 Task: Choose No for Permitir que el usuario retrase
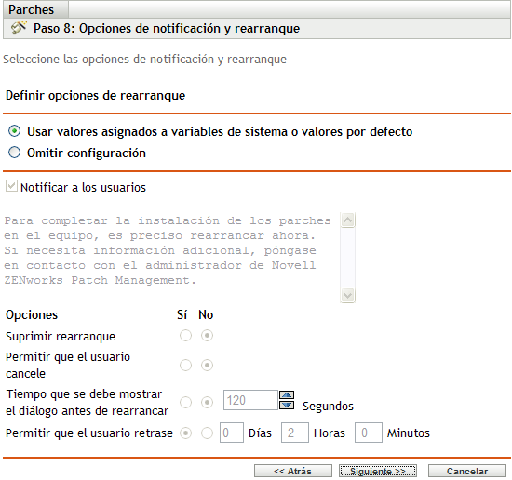[x=207, y=433]
